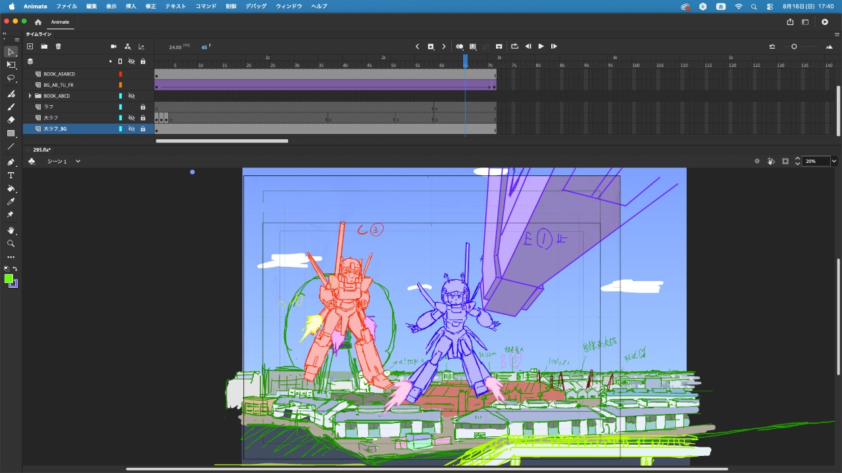Add a new layer in timeline
The image size is (842, 473).
coord(30,47)
